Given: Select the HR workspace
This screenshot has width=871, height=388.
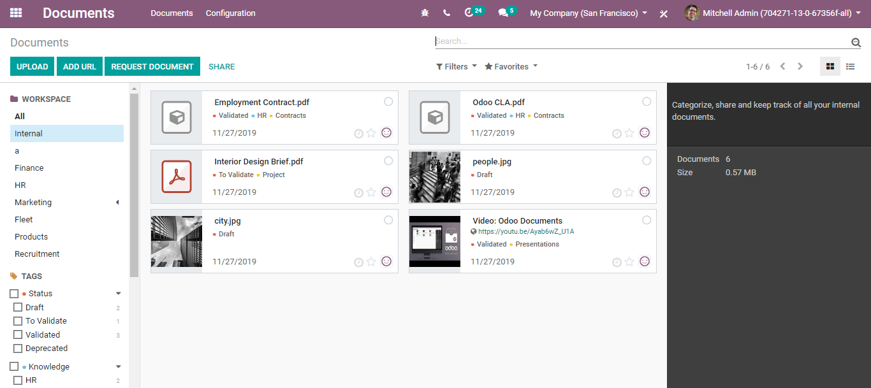Looking at the screenshot, I should (20, 185).
